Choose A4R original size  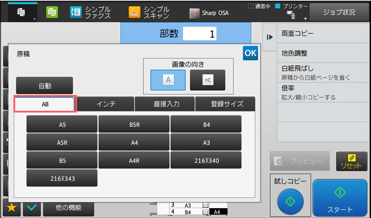[134, 160]
